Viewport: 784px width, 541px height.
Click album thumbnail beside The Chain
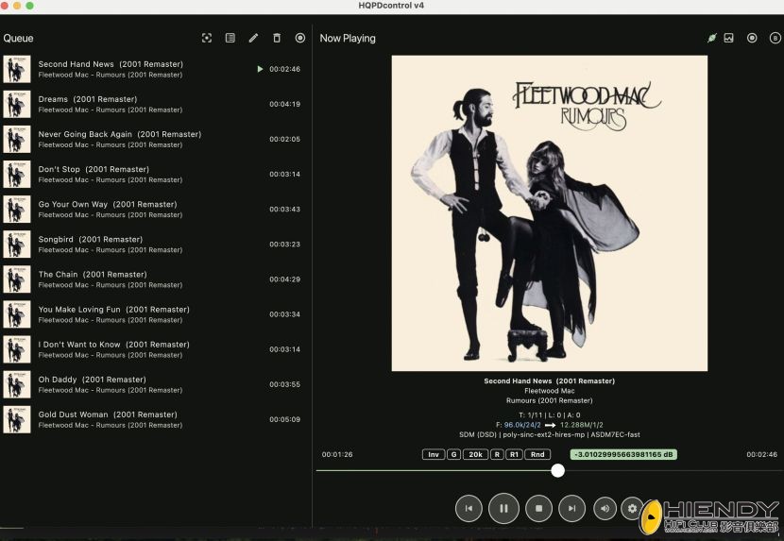[17, 279]
